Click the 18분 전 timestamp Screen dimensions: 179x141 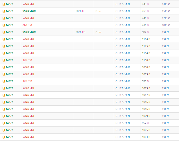click(x=166, y=25)
